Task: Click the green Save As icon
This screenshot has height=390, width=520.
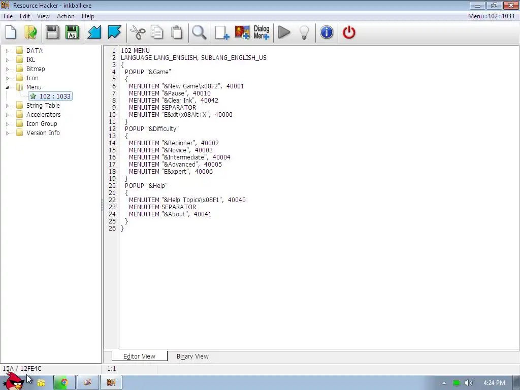Action: coord(72,32)
